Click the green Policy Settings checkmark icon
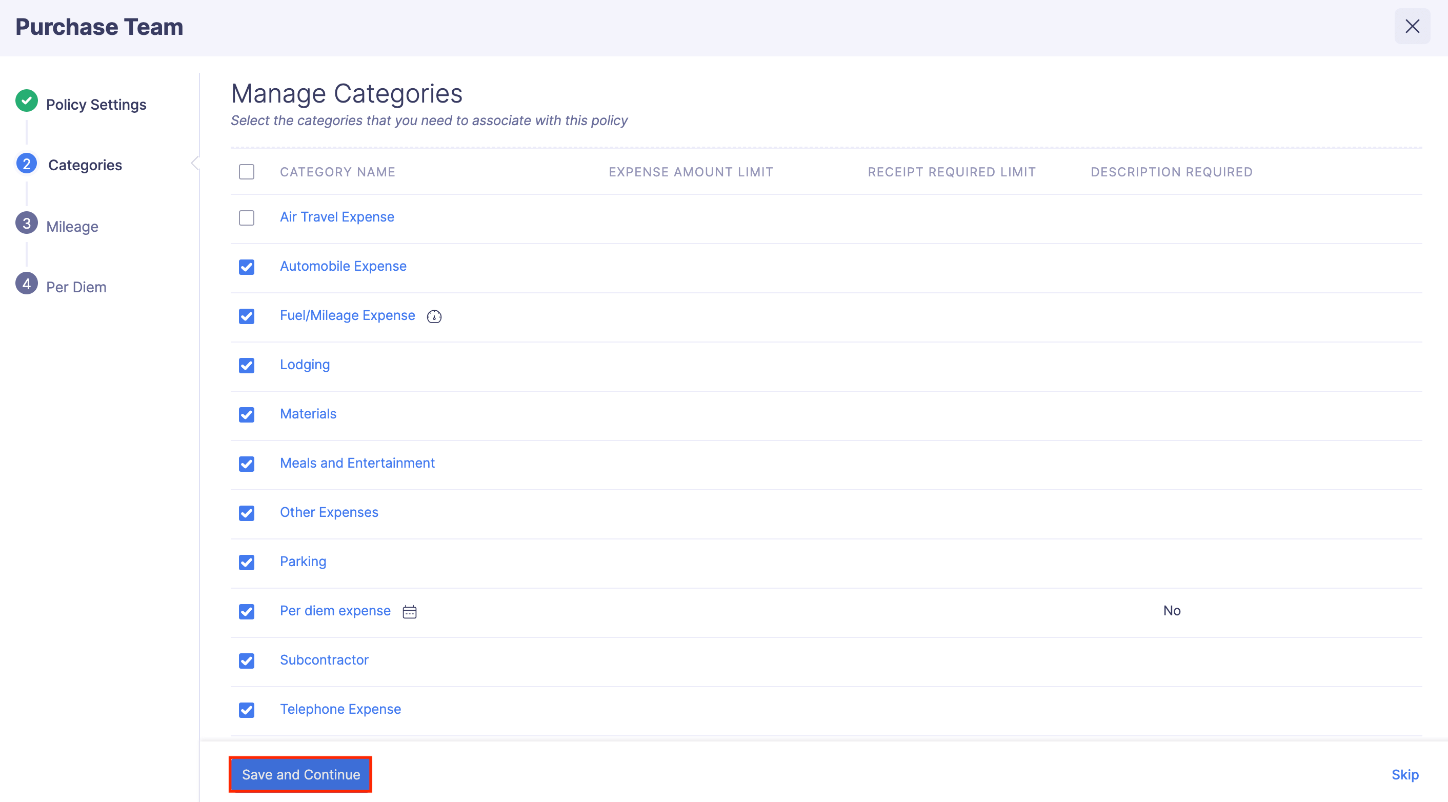The image size is (1448, 802). [x=27, y=101]
